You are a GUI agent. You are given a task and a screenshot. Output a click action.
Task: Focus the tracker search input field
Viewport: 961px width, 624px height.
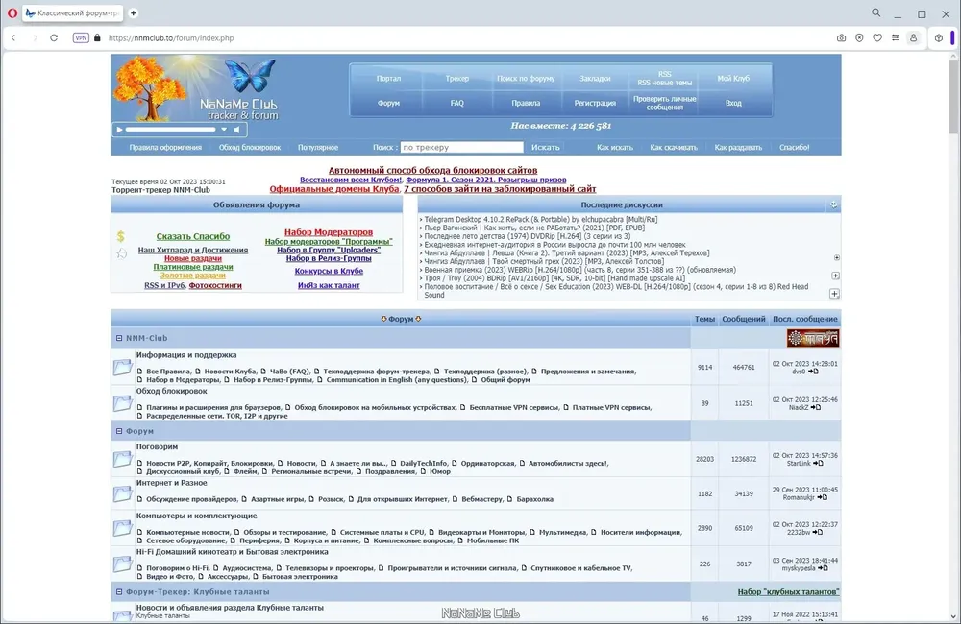click(462, 147)
